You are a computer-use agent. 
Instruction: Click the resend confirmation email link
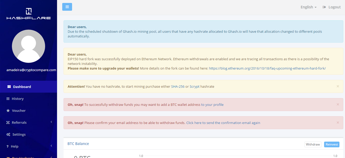click(223, 123)
